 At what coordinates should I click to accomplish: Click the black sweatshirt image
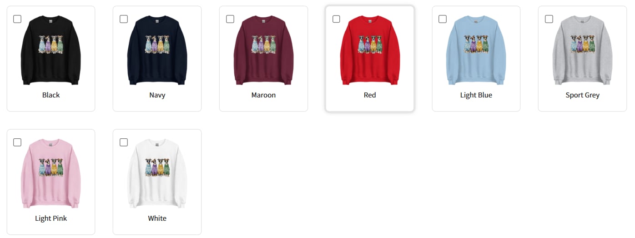tap(51, 50)
